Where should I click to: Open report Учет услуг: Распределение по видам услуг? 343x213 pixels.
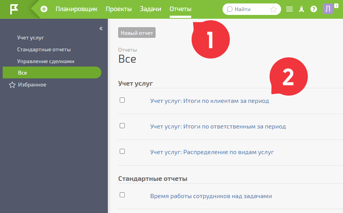(212, 152)
